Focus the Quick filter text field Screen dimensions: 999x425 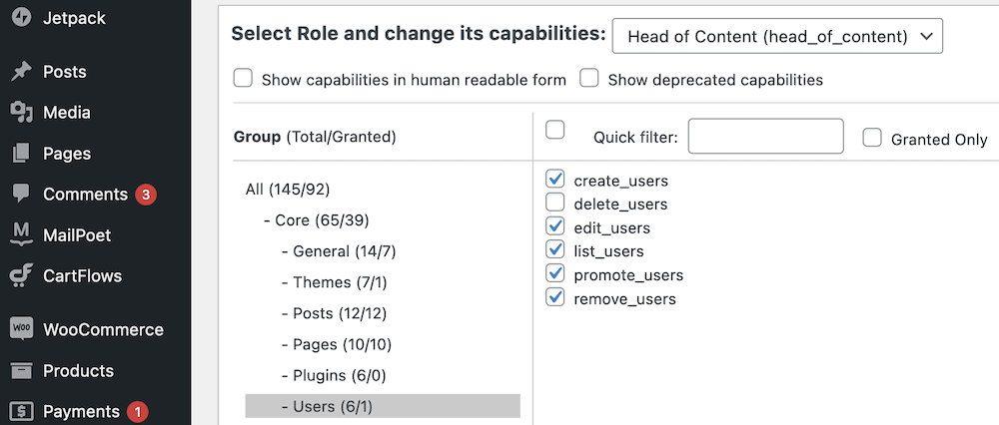coord(766,136)
